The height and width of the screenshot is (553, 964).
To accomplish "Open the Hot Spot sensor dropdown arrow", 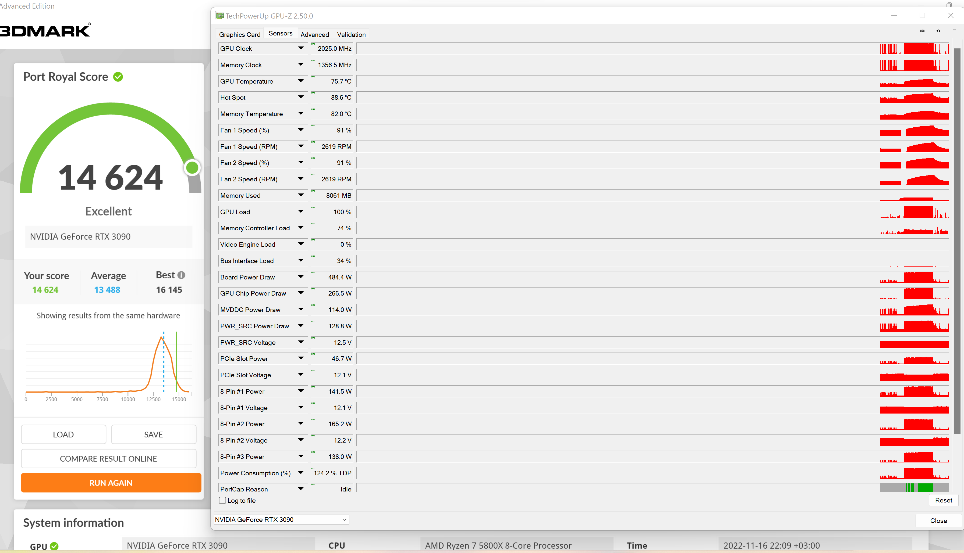I will (301, 97).
